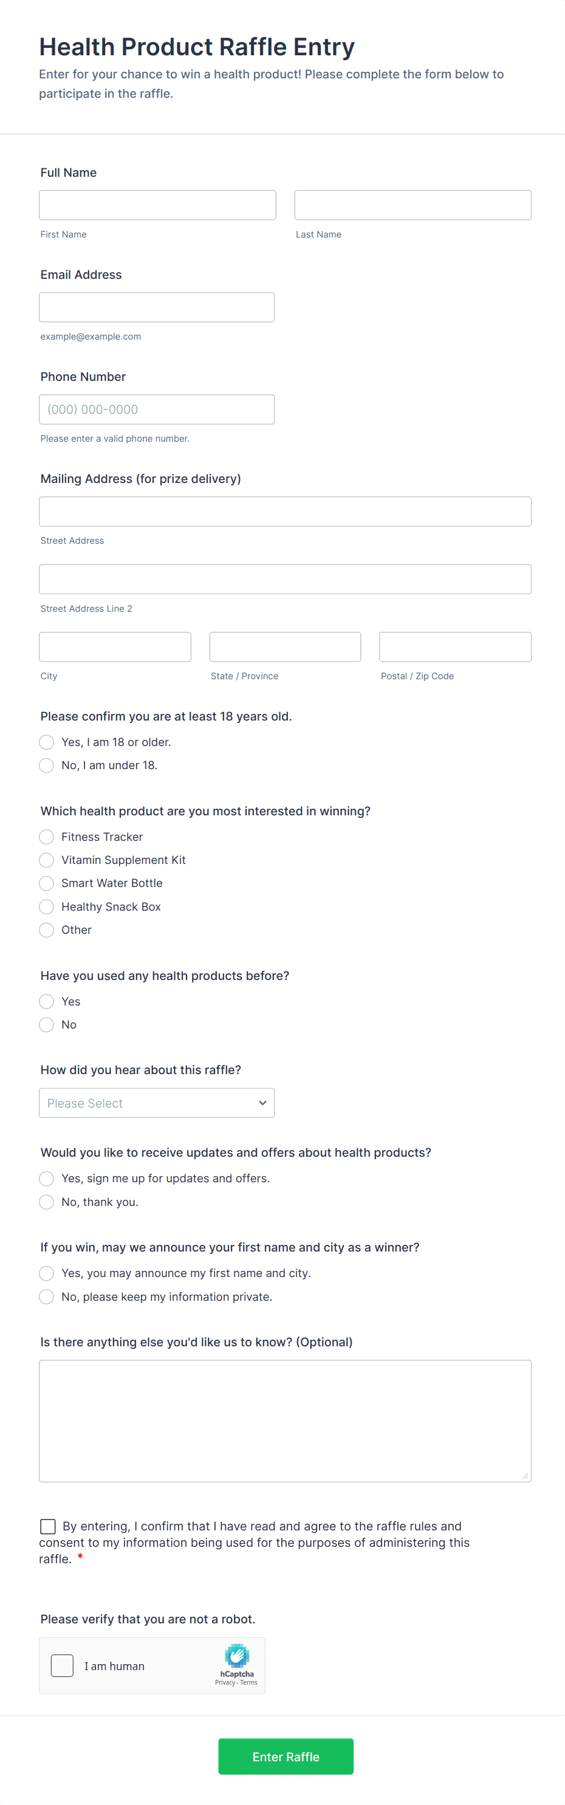Select 'No, please keep my information private'
The image size is (565, 1805).
click(x=46, y=1296)
